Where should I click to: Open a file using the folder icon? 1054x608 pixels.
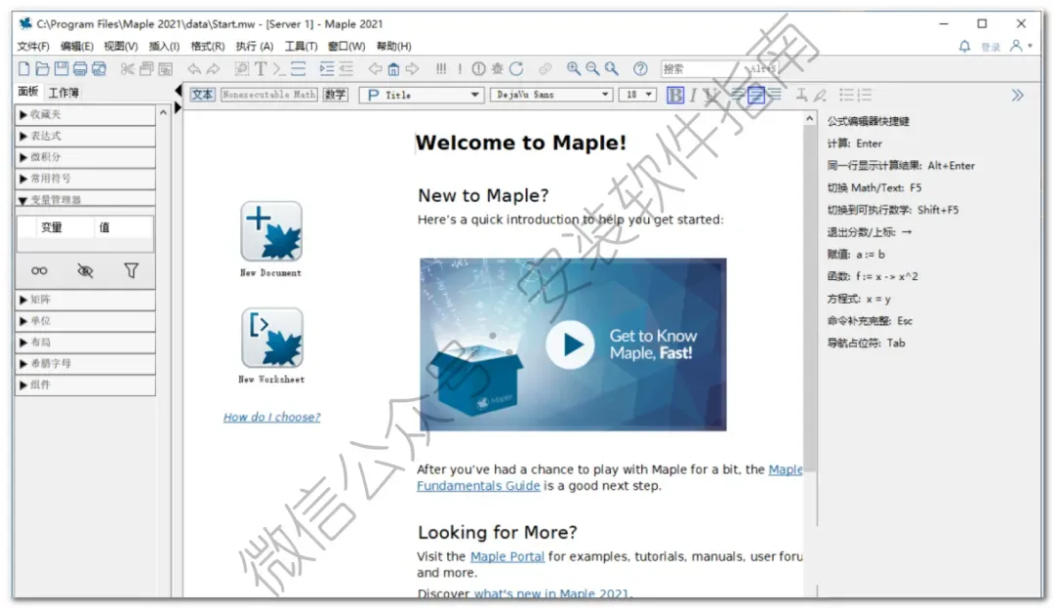[x=42, y=68]
